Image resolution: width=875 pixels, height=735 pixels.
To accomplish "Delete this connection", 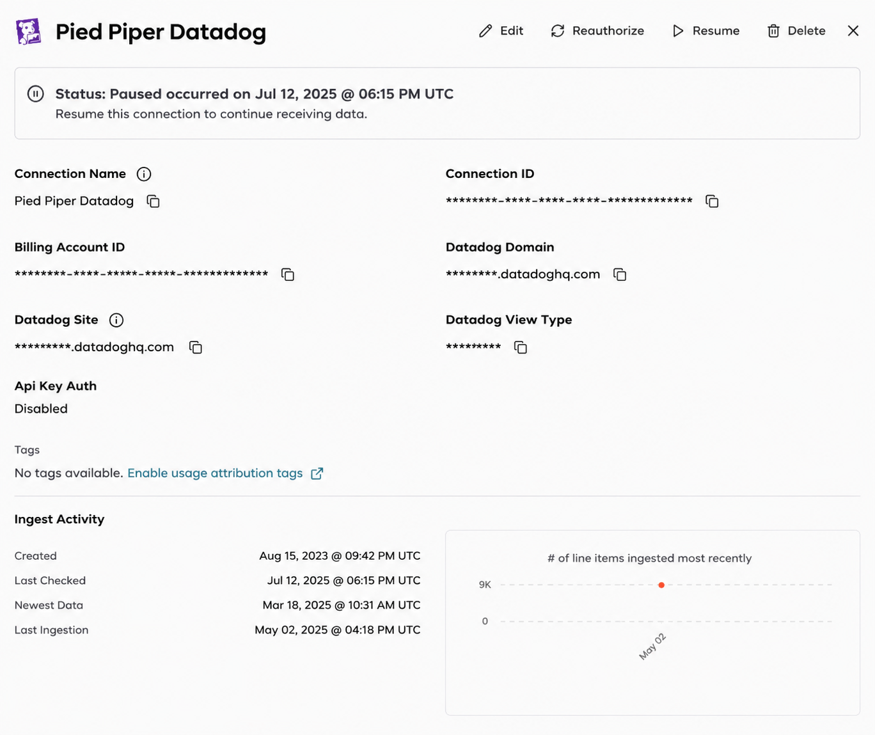I will tap(796, 31).
